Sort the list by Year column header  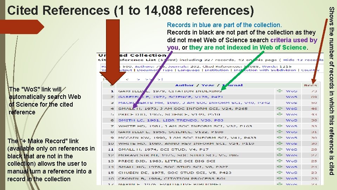click(x=207, y=85)
